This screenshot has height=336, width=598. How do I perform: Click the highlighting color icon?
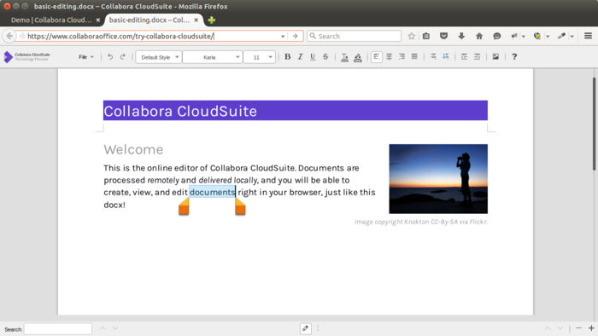coord(358,57)
